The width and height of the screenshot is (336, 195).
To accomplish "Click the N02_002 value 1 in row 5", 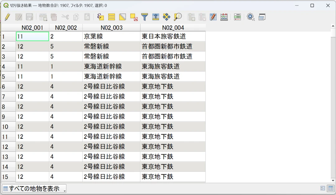I will 66,77.
